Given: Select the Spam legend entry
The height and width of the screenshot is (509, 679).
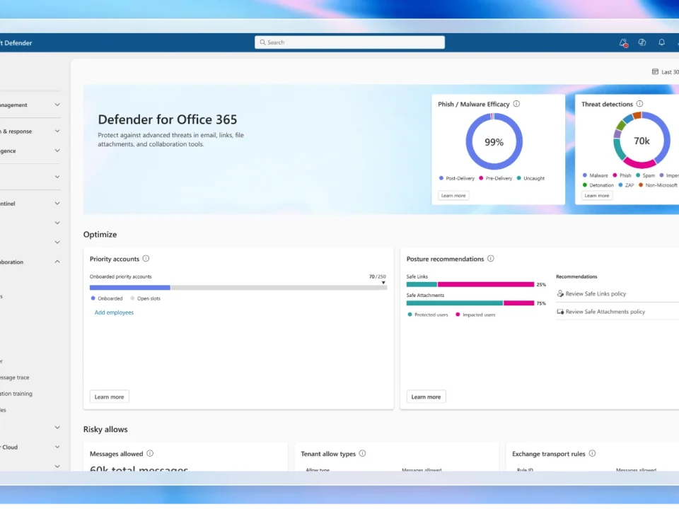Looking at the screenshot, I should coord(645,175).
